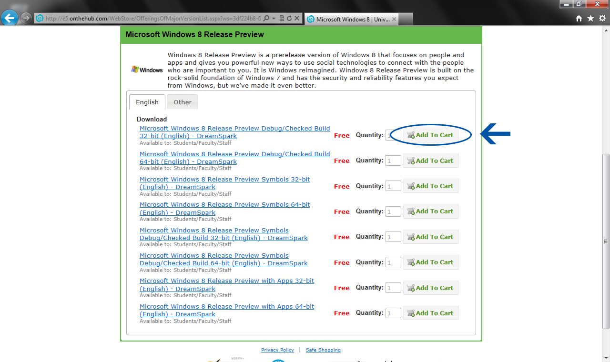Open Release Preview Symbols 32-bit link
The width and height of the screenshot is (610, 362).
(x=225, y=183)
